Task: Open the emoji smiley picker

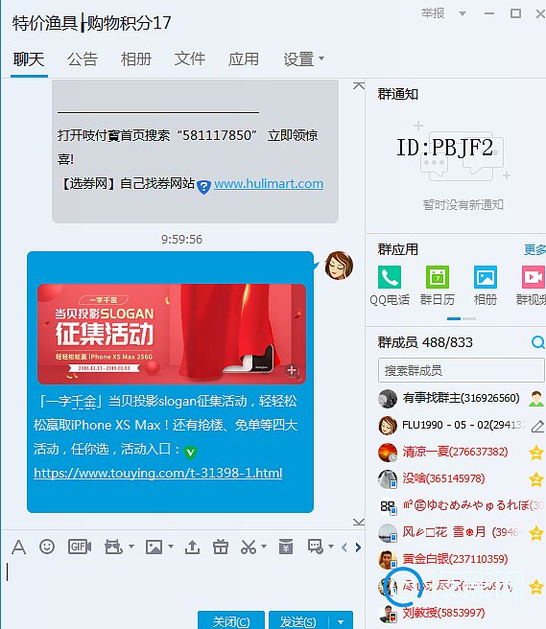Action: [47, 547]
